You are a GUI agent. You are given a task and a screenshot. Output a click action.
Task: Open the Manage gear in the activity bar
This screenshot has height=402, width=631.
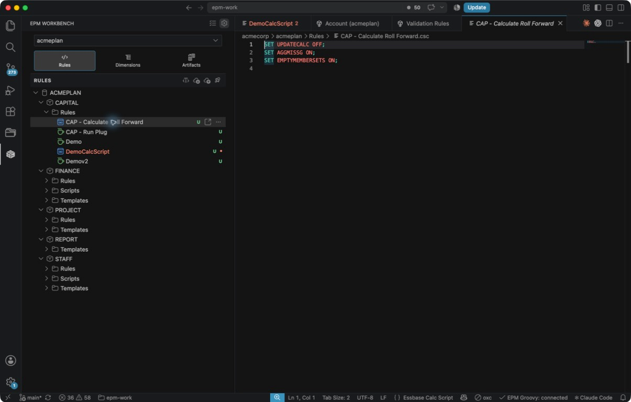pyautogui.click(x=10, y=382)
